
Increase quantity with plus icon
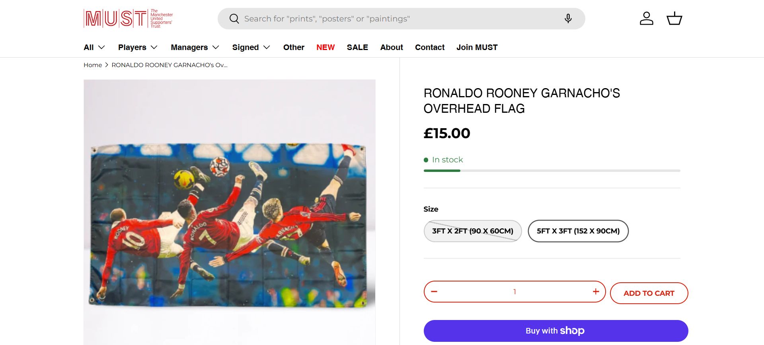coord(596,292)
